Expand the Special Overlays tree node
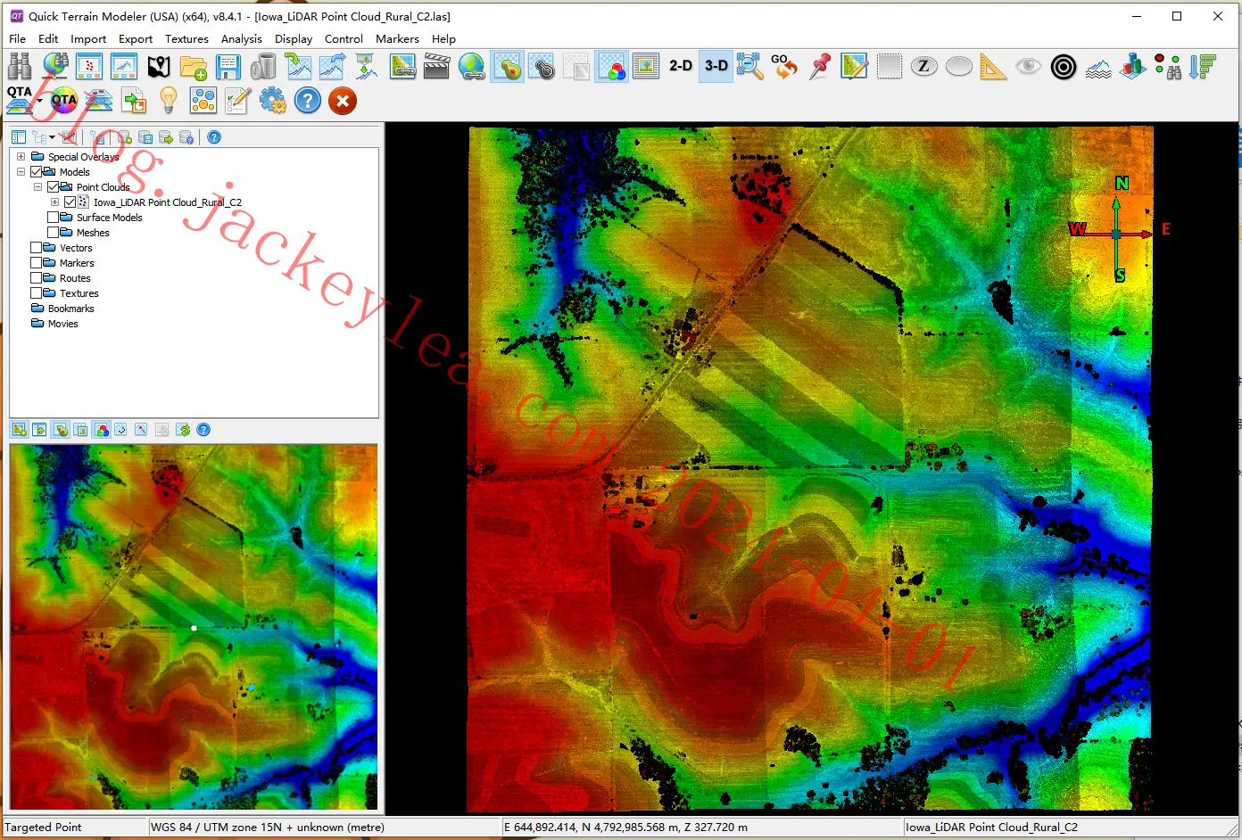Image resolution: width=1242 pixels, height=840 pixels. pyautogui.click(x=21, y=157)
